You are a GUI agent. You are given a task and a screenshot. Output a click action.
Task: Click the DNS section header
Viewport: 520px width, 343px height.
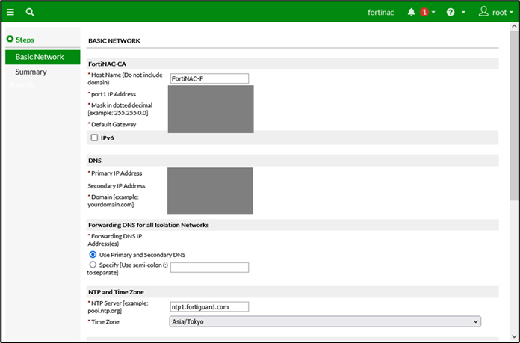point(293,161)
